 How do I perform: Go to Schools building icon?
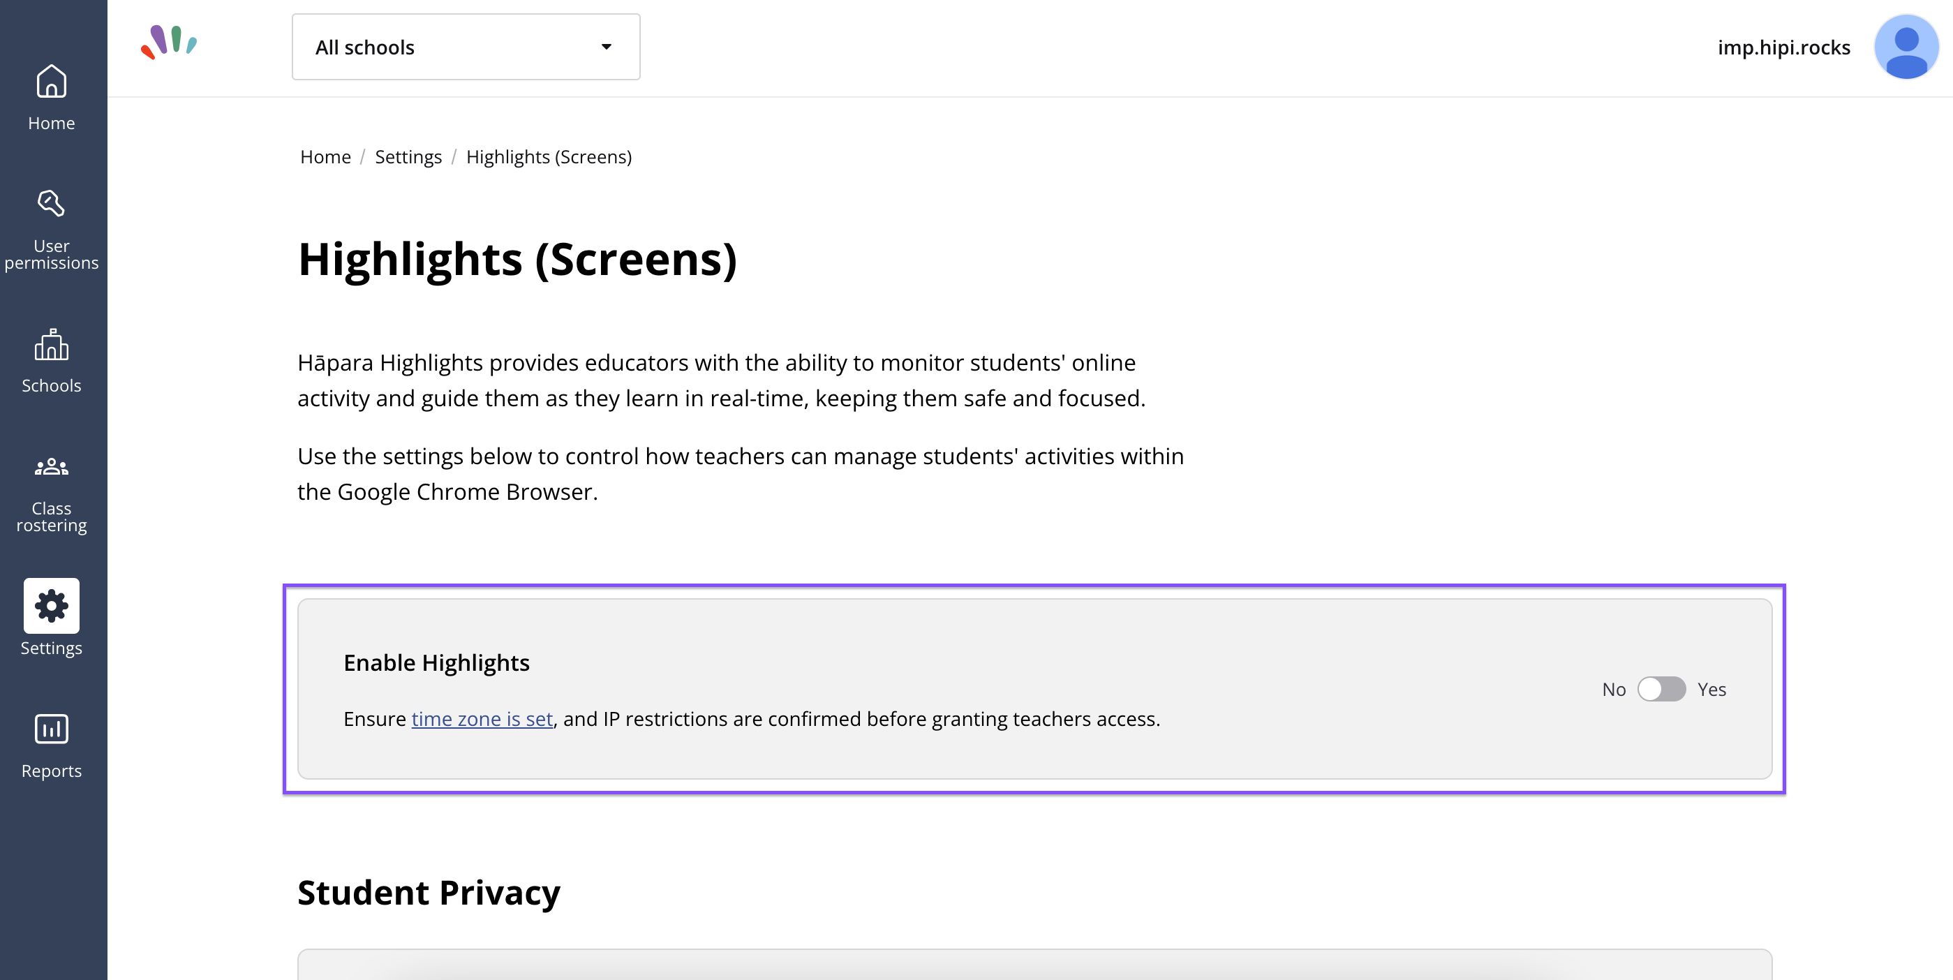tap(52, 345)
